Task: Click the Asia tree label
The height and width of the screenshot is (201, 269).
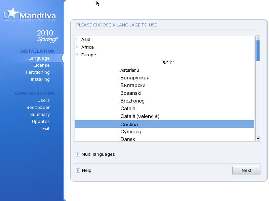Action: 86,39
